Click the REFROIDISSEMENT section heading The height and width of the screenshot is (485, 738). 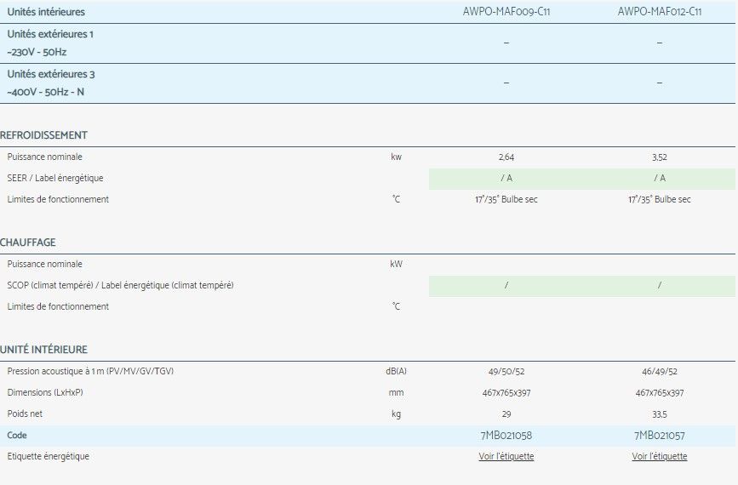(x=43, y=135)
